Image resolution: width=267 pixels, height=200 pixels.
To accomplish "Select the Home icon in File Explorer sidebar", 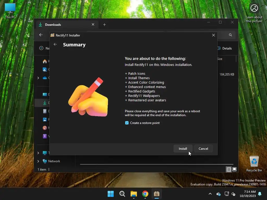I will [45, 61].
